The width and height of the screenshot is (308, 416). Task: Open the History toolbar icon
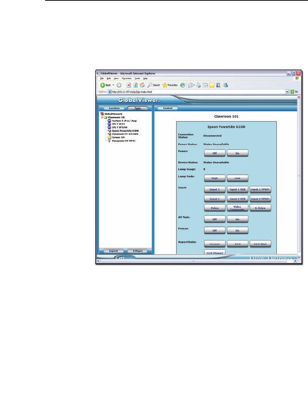point(182,85)
